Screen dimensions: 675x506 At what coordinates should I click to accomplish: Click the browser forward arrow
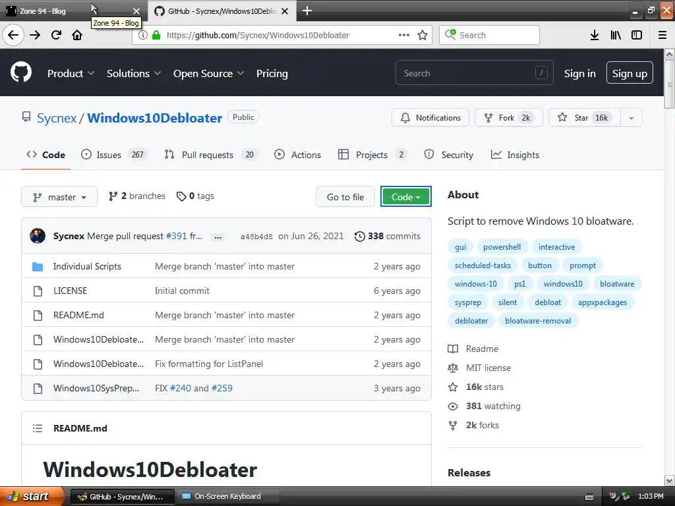[x=35, y=35]
